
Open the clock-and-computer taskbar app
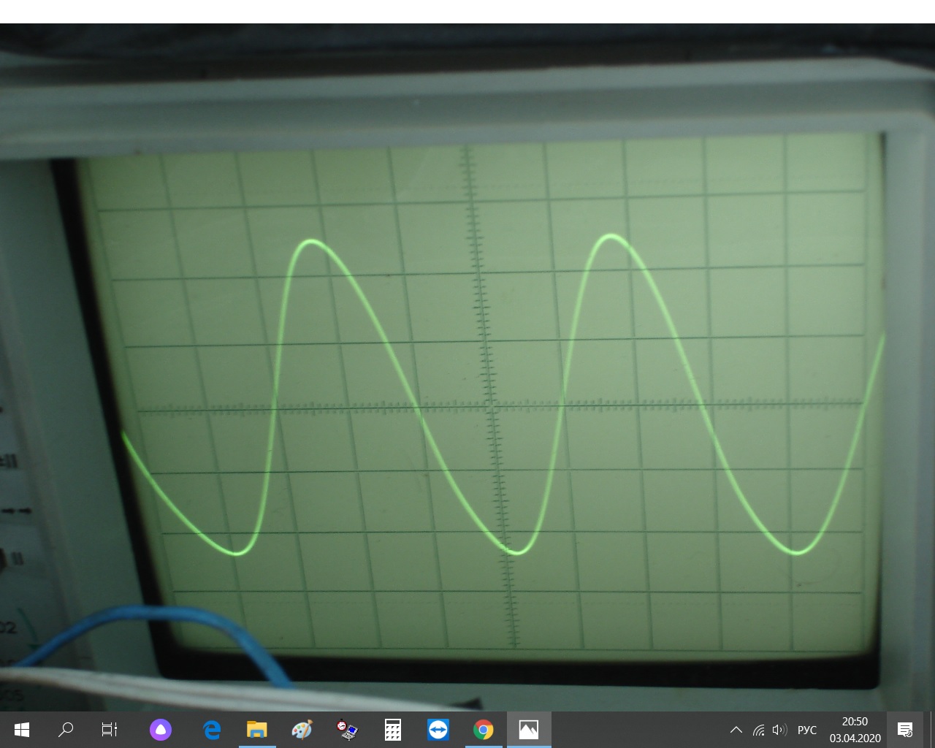[x=347, y=729]
